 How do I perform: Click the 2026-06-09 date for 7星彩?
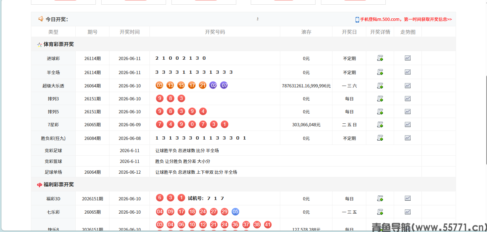[x=130, y=125]
